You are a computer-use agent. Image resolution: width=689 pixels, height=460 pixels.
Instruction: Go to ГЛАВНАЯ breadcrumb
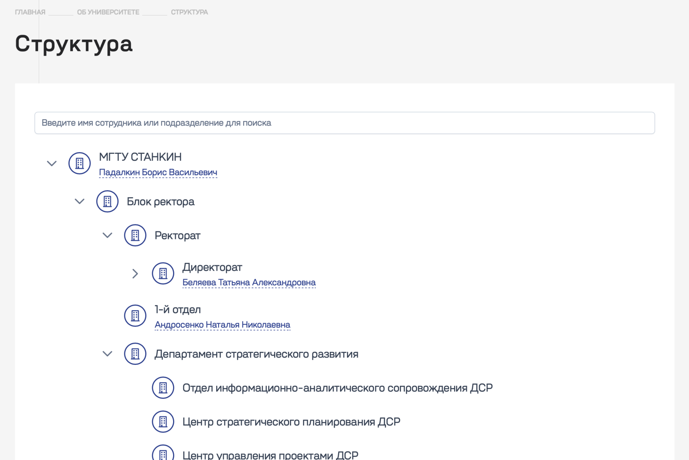(x=30, y=12)
